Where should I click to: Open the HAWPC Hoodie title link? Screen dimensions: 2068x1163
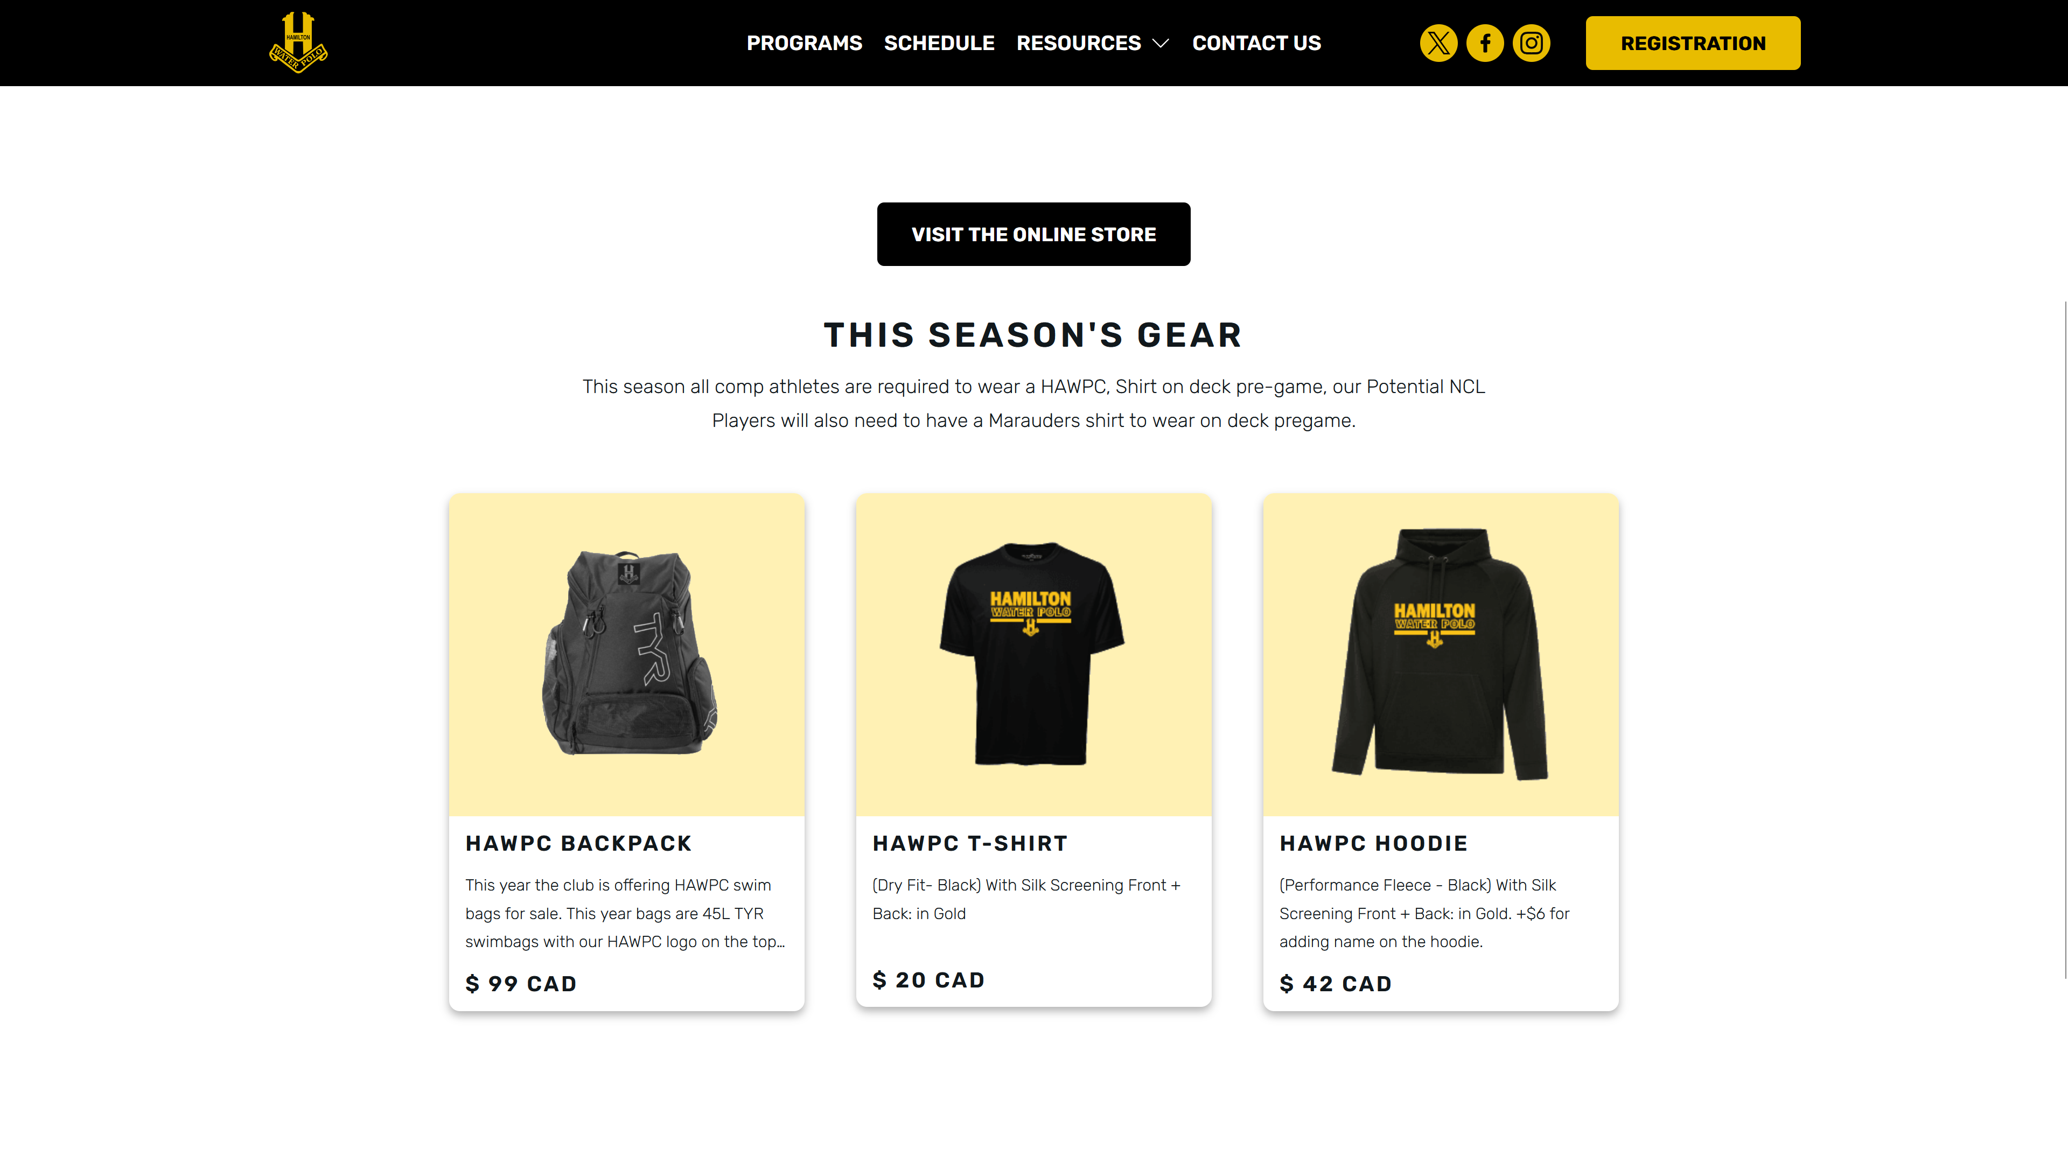(1374, 844)
